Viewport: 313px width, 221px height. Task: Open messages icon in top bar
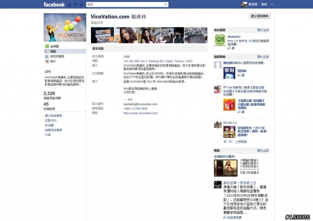tap(75, 4)
